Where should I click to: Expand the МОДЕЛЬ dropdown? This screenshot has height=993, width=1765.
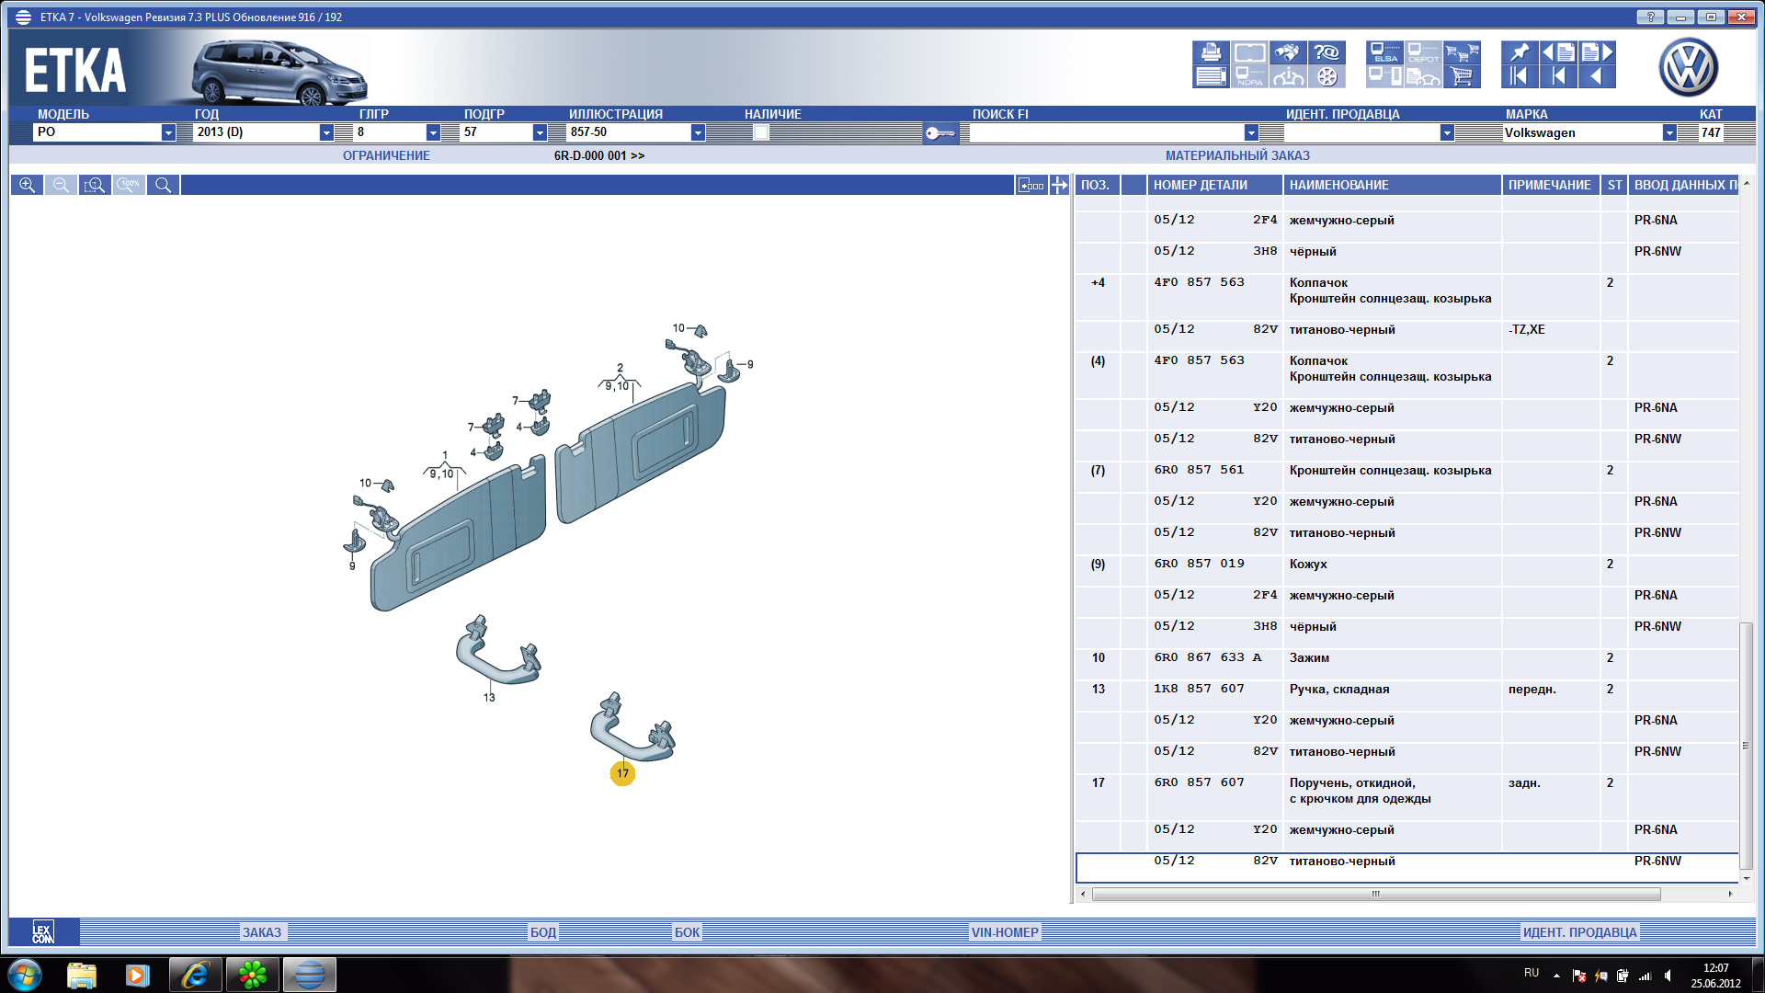pyautogui.click(x=168, y=132)
